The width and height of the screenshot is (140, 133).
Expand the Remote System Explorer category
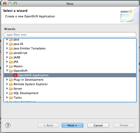click(7, 84)
